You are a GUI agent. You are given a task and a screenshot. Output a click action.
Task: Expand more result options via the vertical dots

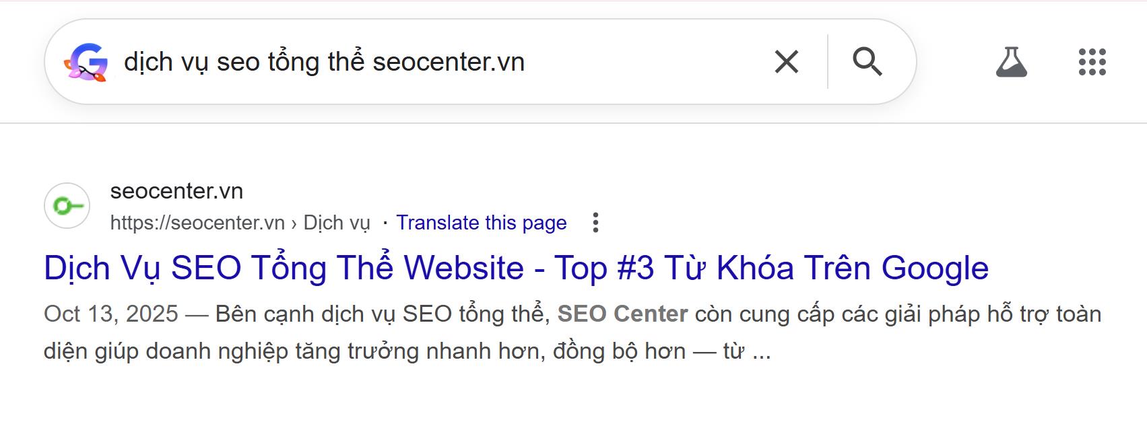pos(595,223)
